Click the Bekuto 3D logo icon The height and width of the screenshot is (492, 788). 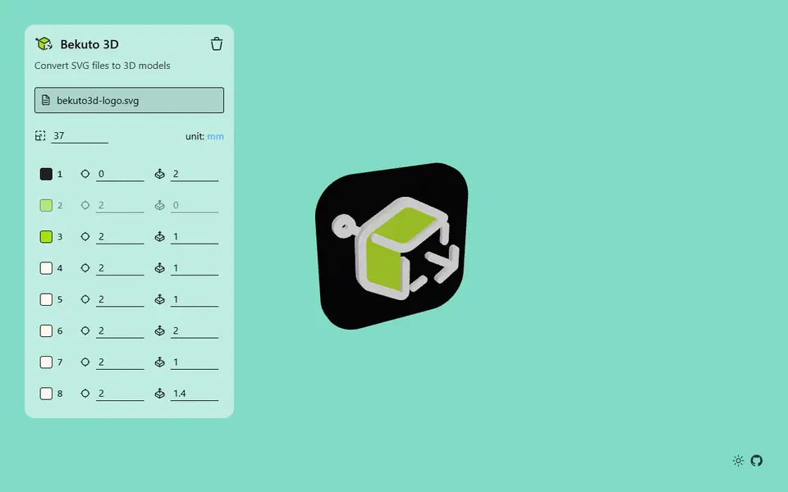tap(44, 44)
